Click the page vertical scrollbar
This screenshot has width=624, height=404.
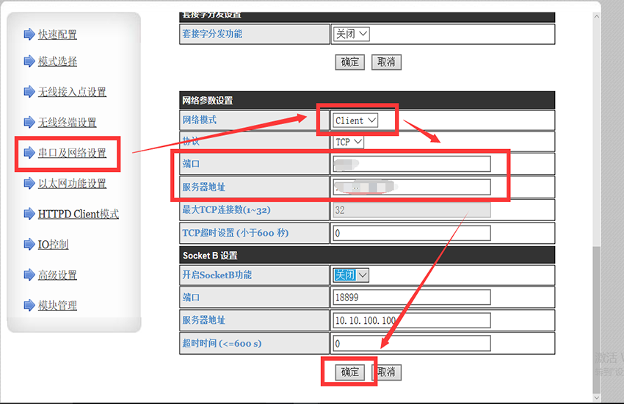coord(596,309)
